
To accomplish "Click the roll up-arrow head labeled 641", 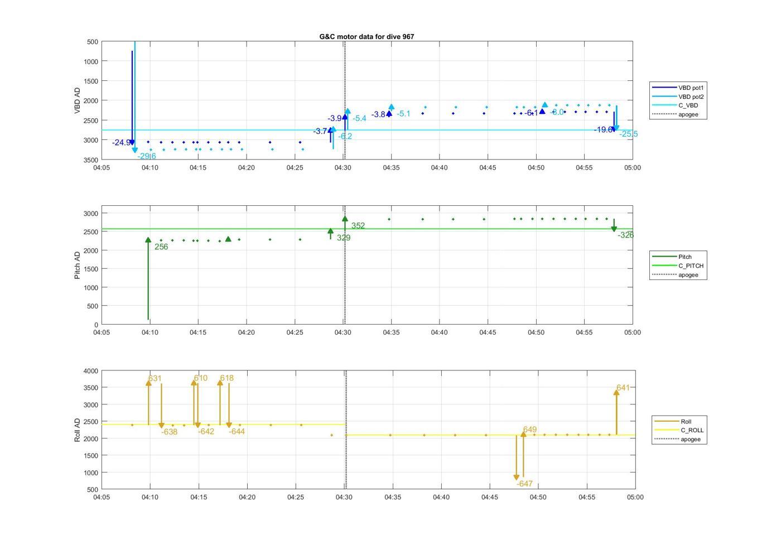I will pyautogui.click(x=616, y=393).
